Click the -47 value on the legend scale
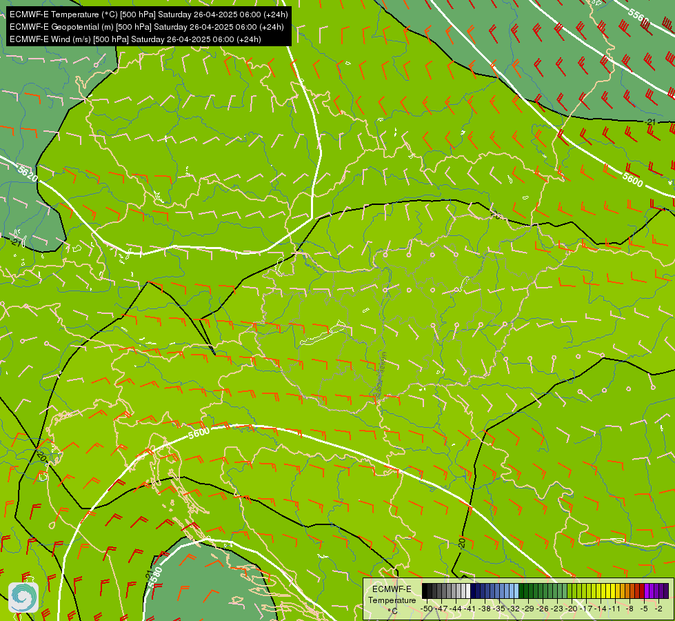Viewport: 675px width, 621px height. [x=441, y=609]
